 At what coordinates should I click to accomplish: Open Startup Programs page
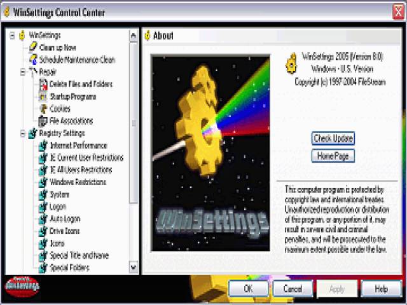point(73,97)
